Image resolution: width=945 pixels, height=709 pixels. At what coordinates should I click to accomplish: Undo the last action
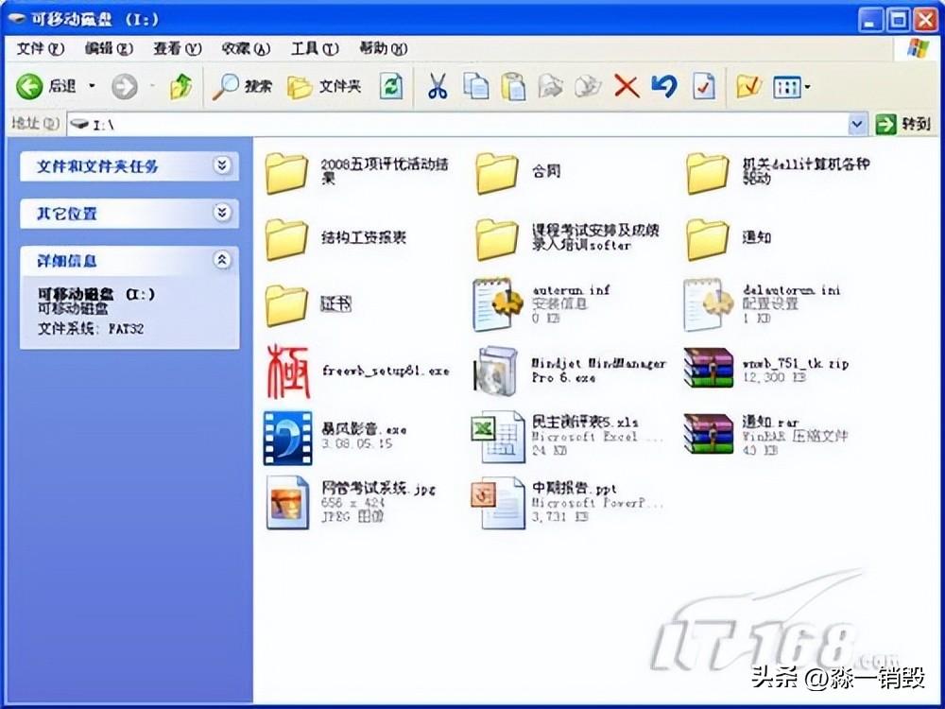click(x=663, y=86)
